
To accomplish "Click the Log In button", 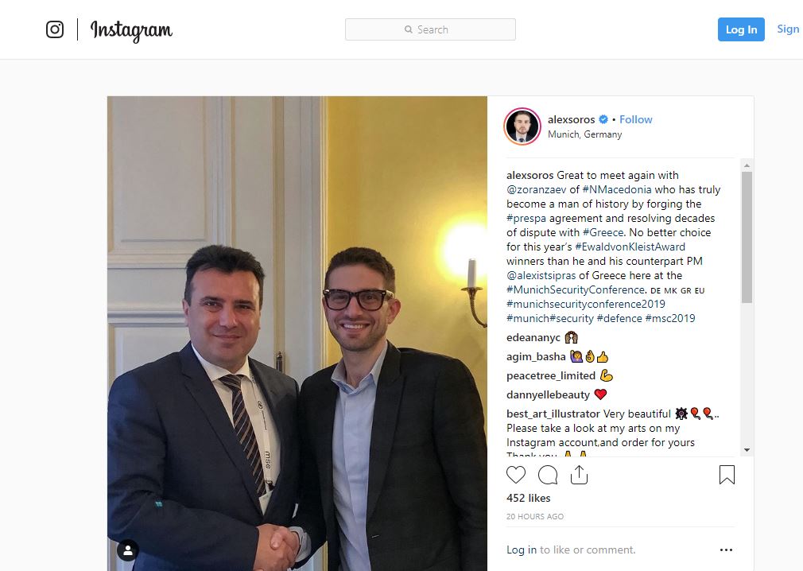I will point(741,29).
